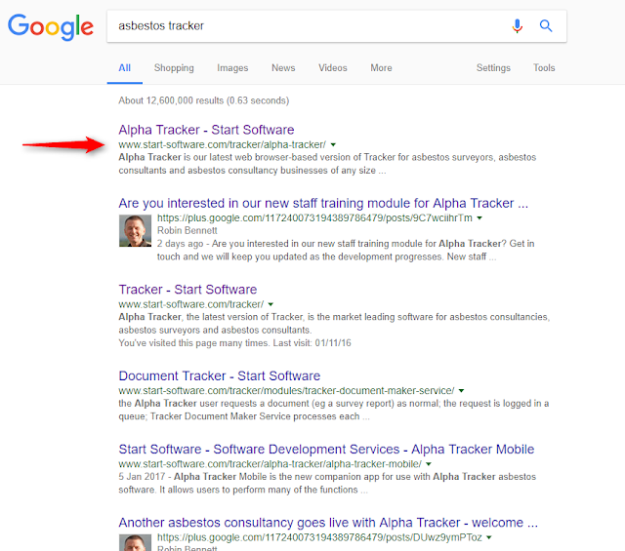Click the www.start-software.com/tracker/alpha-tracker/ URL text

(222, 144)
